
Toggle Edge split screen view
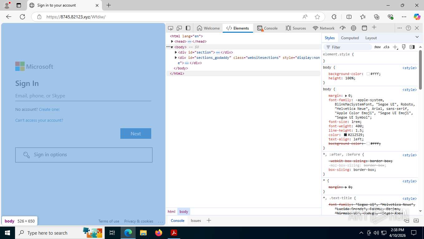[x=349, y=17]
